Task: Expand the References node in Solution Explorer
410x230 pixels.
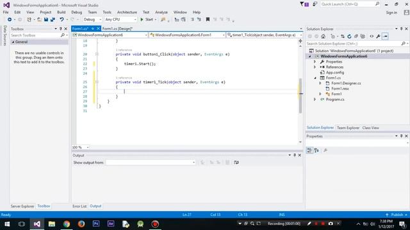Action: tap(315, 67)
